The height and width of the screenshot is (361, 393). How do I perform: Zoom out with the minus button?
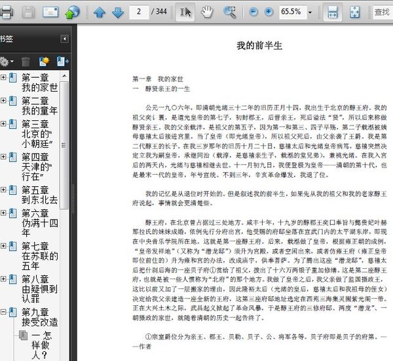pos(253,12)
